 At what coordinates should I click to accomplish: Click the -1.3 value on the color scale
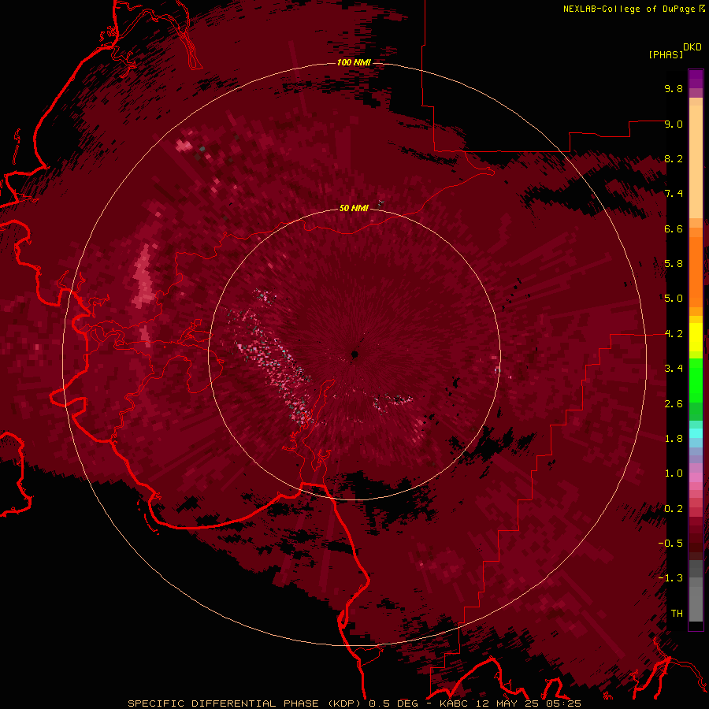pos(670,578)
